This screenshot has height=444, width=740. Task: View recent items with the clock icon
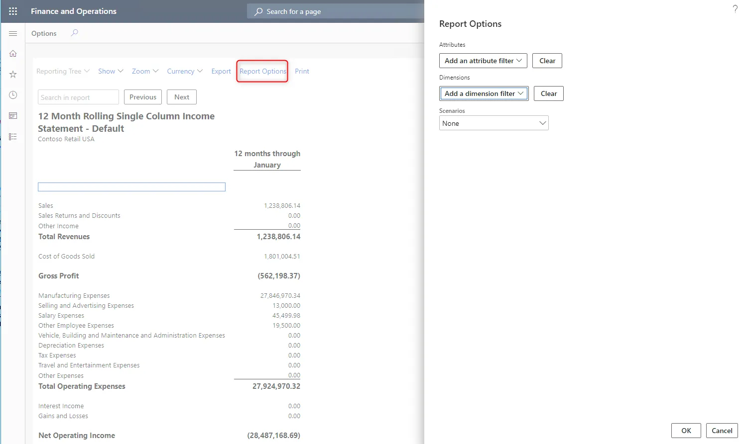[x=12, y=94]
